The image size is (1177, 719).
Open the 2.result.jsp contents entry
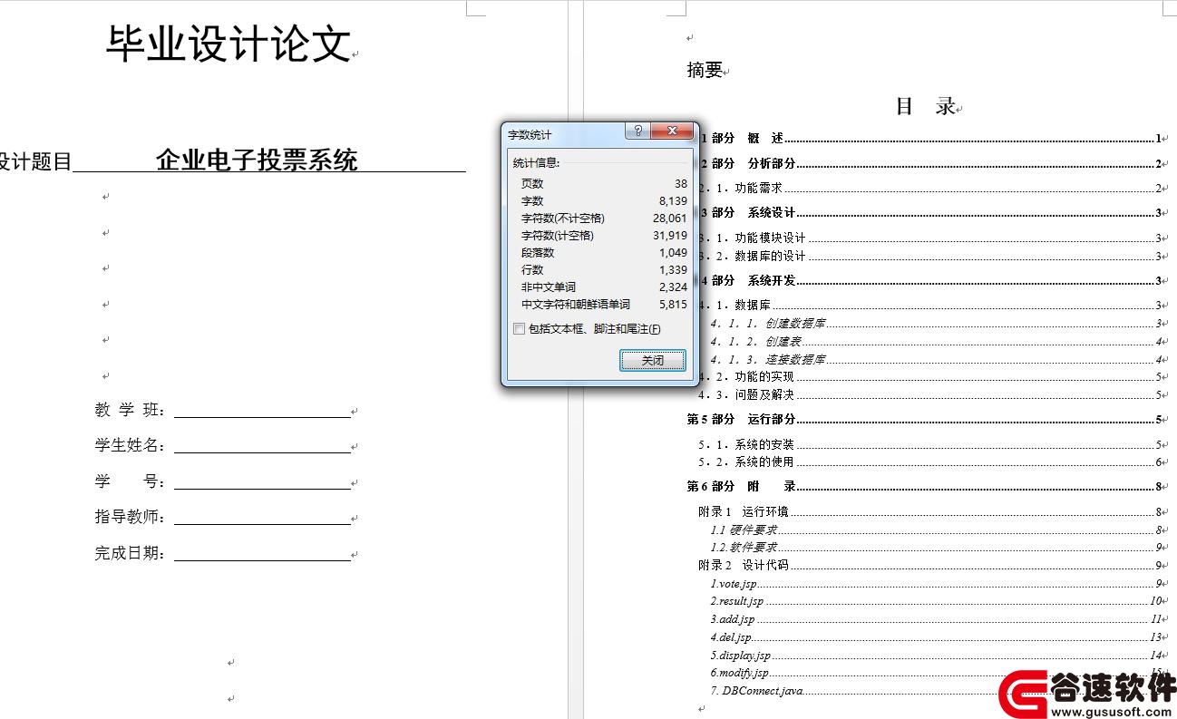click(x=936, y=601)
